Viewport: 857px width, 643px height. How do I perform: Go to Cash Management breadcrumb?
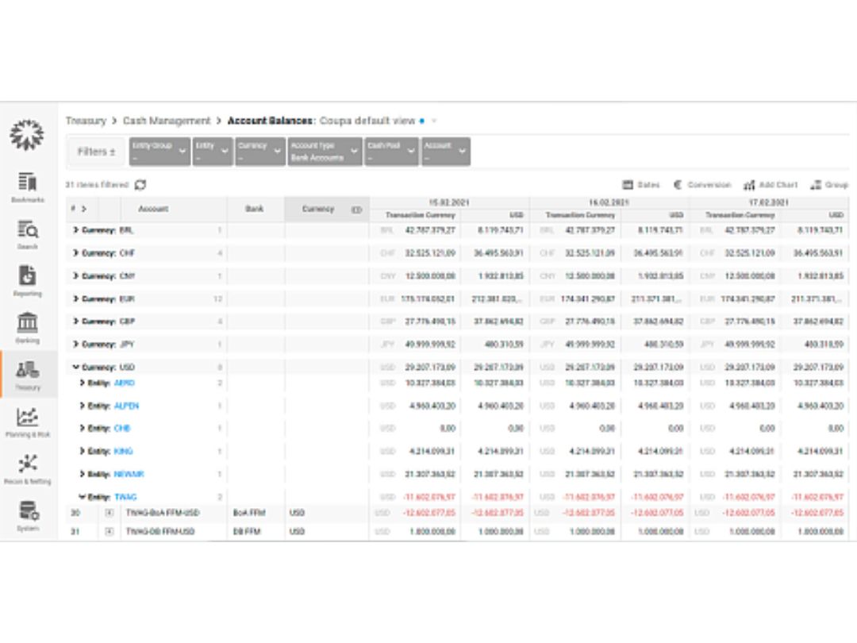[x=167, y=121]
